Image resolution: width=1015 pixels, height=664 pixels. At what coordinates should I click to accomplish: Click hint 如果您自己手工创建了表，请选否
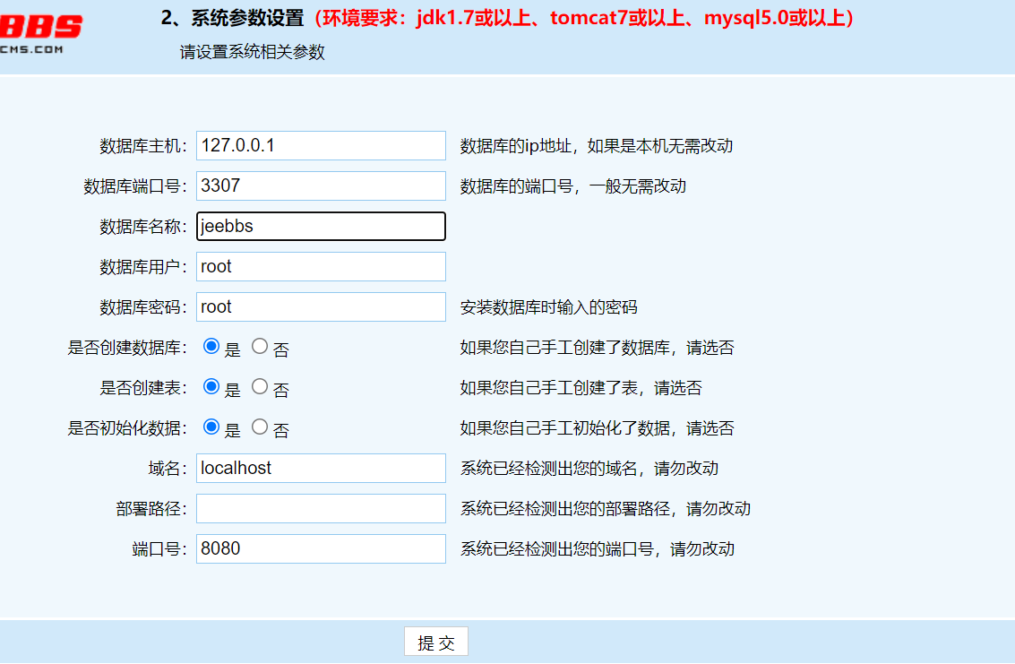[581, 387]
